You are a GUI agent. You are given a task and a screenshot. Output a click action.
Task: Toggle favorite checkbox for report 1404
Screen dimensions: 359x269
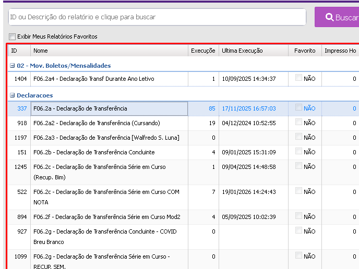298,78
